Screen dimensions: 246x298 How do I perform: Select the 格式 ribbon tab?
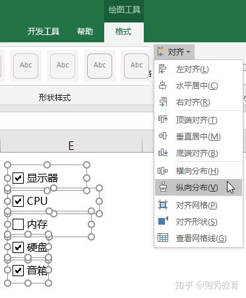click(x=124, y=32)
